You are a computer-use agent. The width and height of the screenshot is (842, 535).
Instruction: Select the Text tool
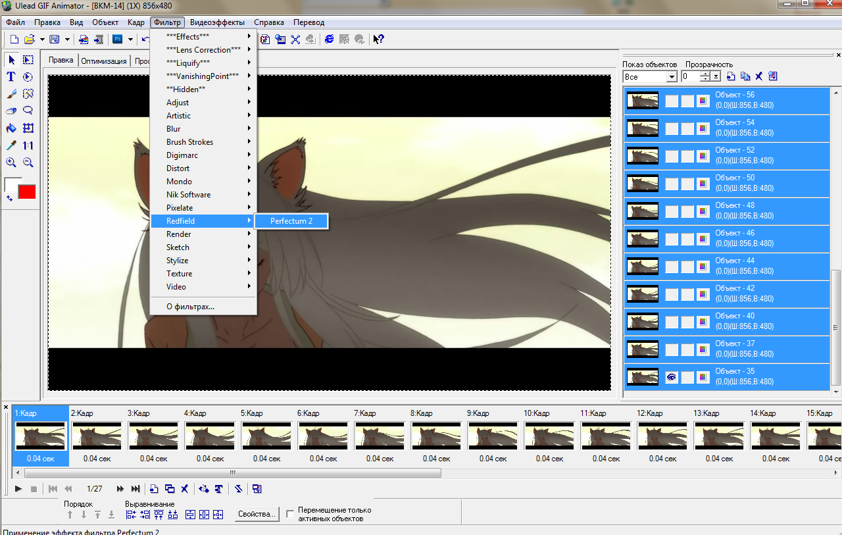click(11, 77)
